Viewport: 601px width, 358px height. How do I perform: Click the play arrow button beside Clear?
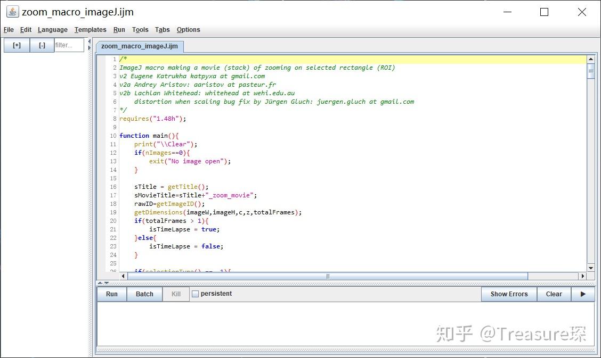[583, 294]
